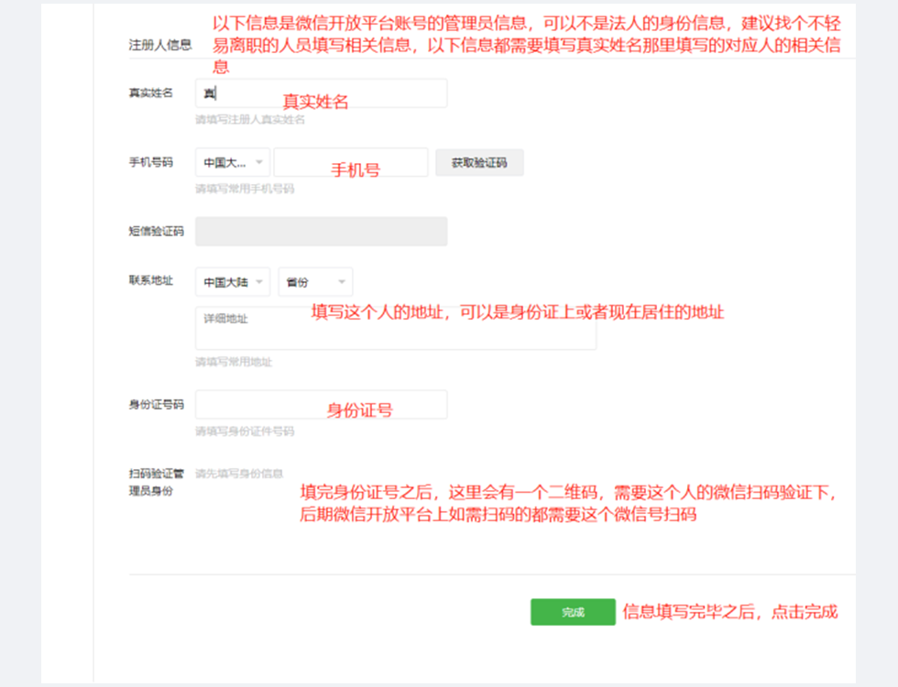The height and width of the screenshot is (687, 898).
Task: Click the green 完成 button
Action: pos(573,612)
